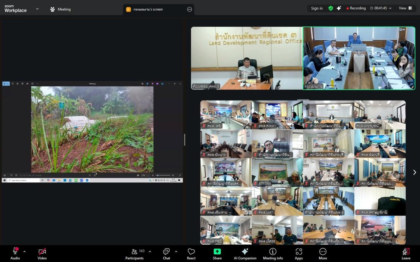Open the Chat panel
420x262 pixels.
pyautogui.click(x=166, y=253)
